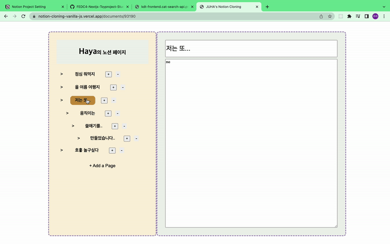The image size is (390, 244).
Task: Open the tab search chevron
Action: pyautogui.click(x=384, y=7)
